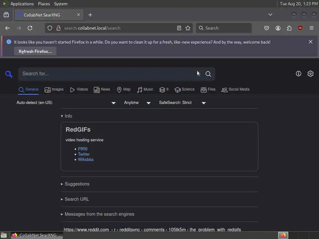Switch to the Videos category
Viewport: 319px width, 239px height.
point(79,89)
